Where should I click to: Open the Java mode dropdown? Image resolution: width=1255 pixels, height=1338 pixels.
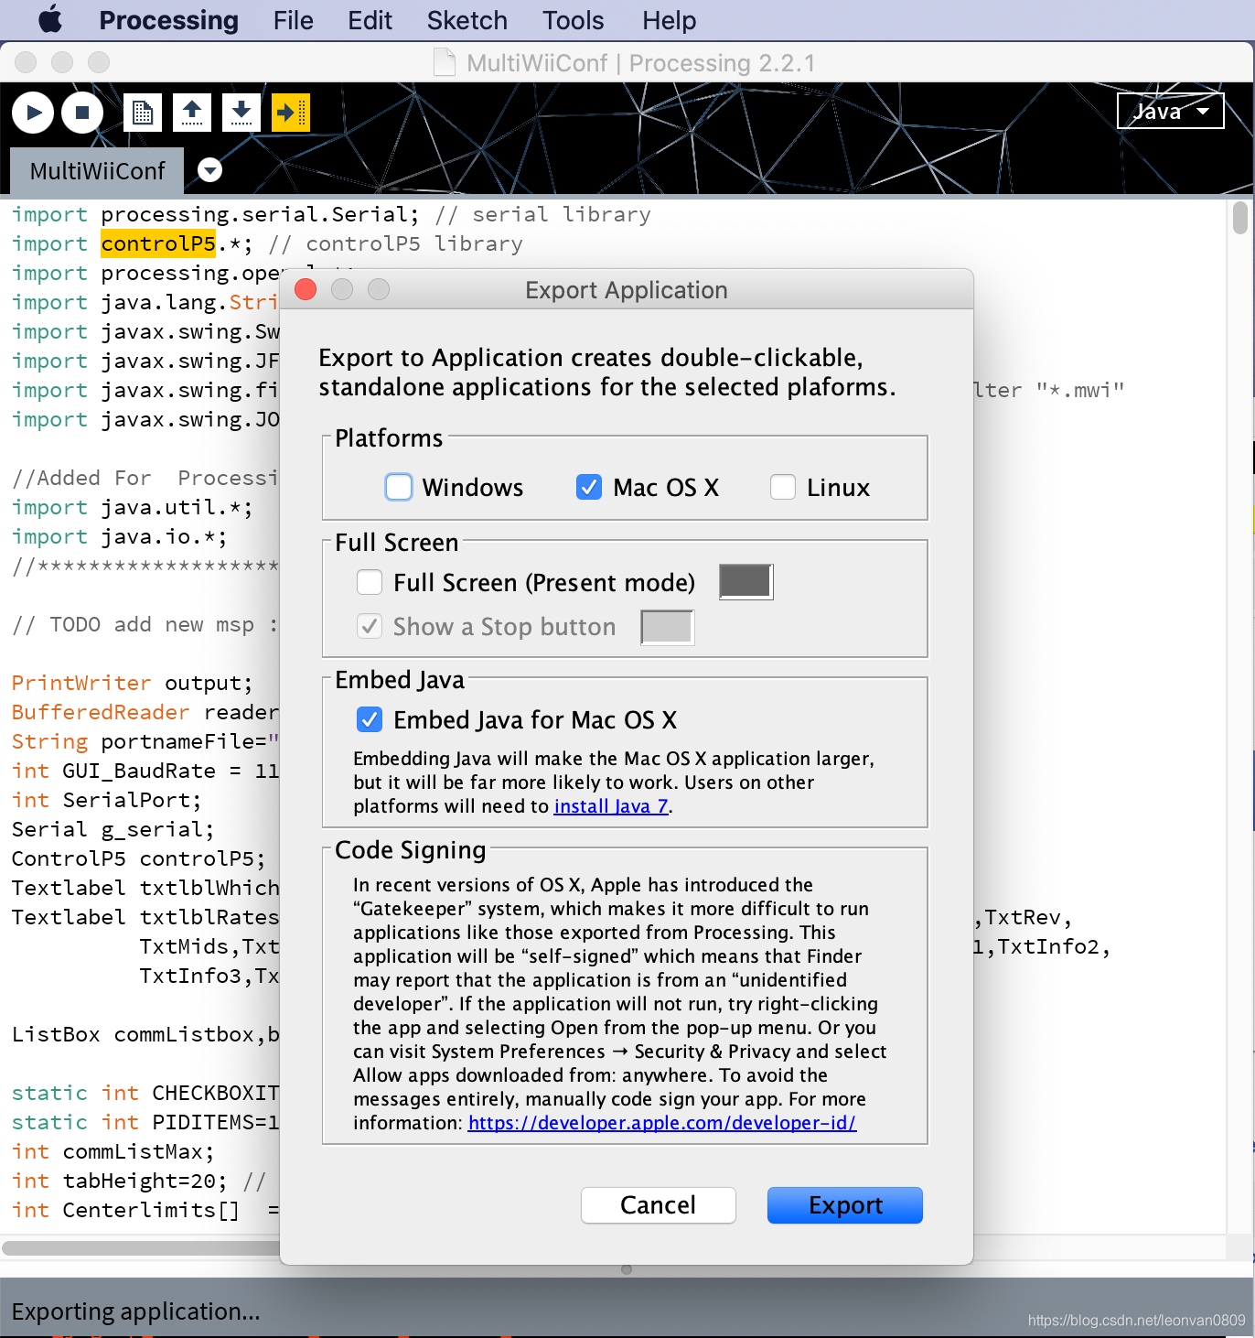point(1170,111)
